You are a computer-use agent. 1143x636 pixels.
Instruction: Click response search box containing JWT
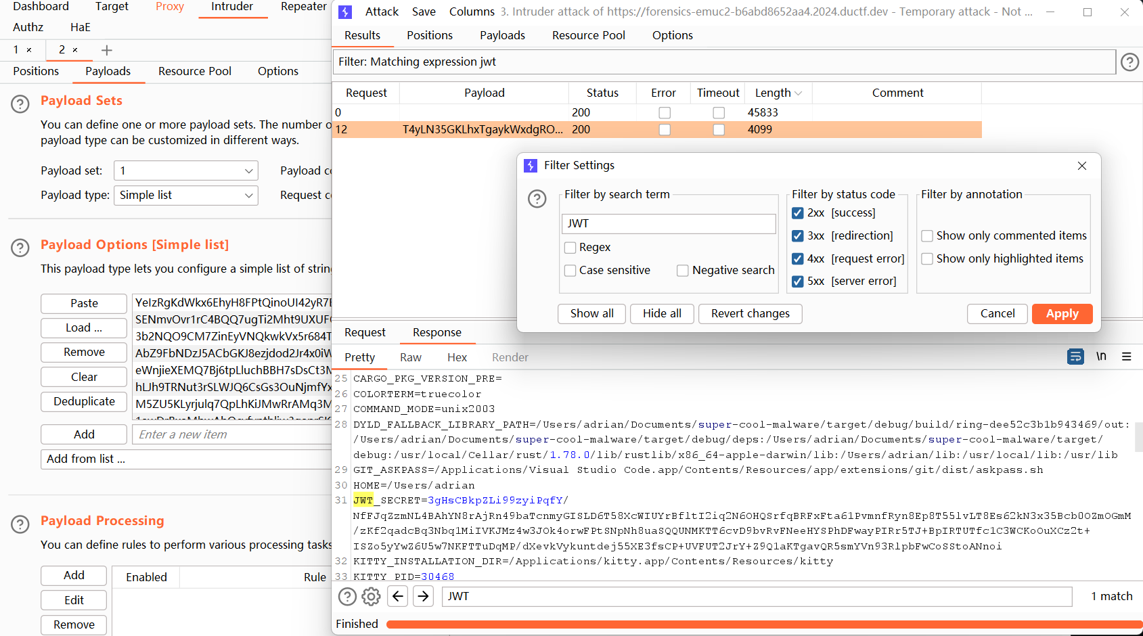pos(757,597)
